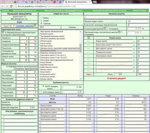Click the red Сброс reset button
Screen dimensions: 150x133
click(88, 74)
